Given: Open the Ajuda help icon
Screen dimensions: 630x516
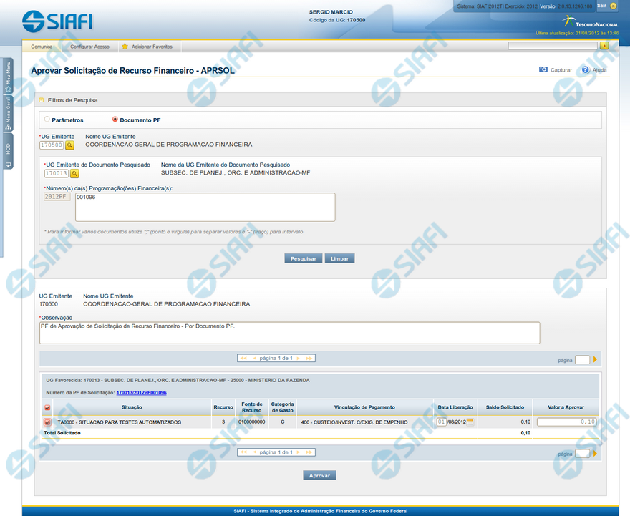Looking at the screenshot, I should tap(585, 70).
